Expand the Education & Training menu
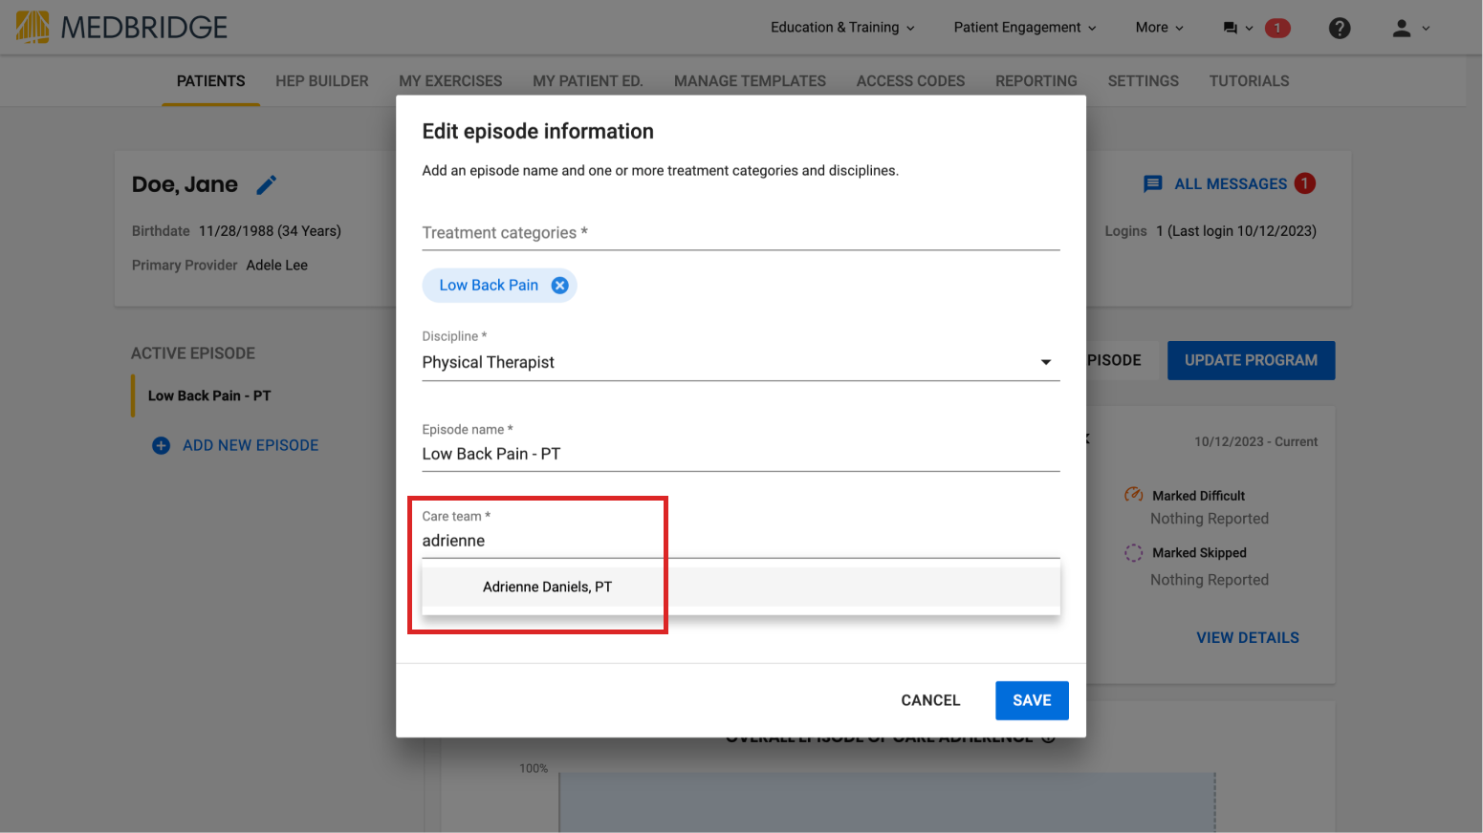The image size is (1483, 833). (842, 28)
